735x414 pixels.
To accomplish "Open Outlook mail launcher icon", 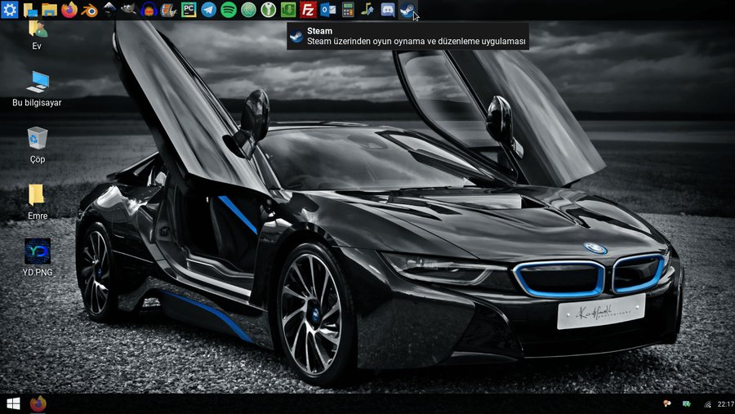I will pyautogui.click(x=328, y=11).
